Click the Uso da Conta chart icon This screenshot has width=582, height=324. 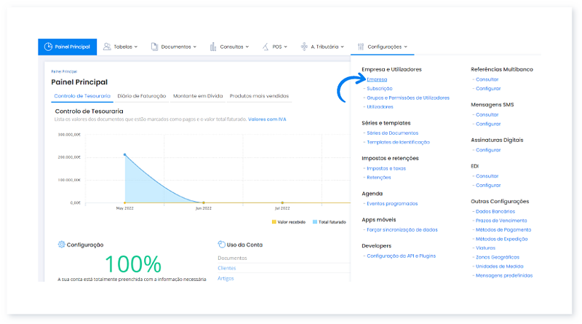pyautogui.click(x=221, y=245)
